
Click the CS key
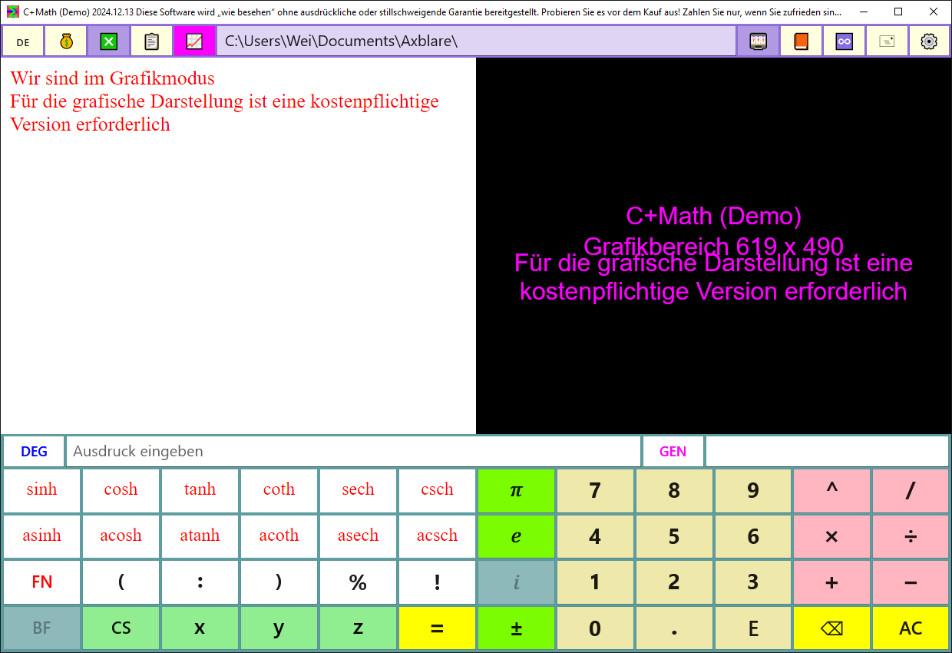[x=121, y=628]
